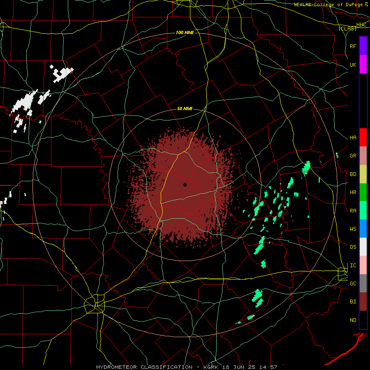Select the yellow BD legend color swatch

[x=363, y=174]
